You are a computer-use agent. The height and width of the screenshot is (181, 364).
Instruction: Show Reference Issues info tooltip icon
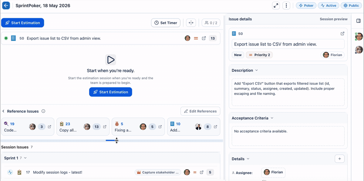click(x=43, y=111)
